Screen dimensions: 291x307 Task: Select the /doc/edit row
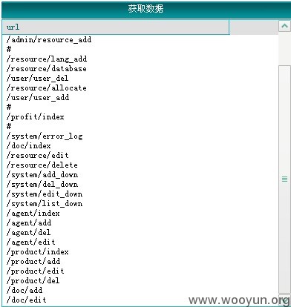point(27,300)
